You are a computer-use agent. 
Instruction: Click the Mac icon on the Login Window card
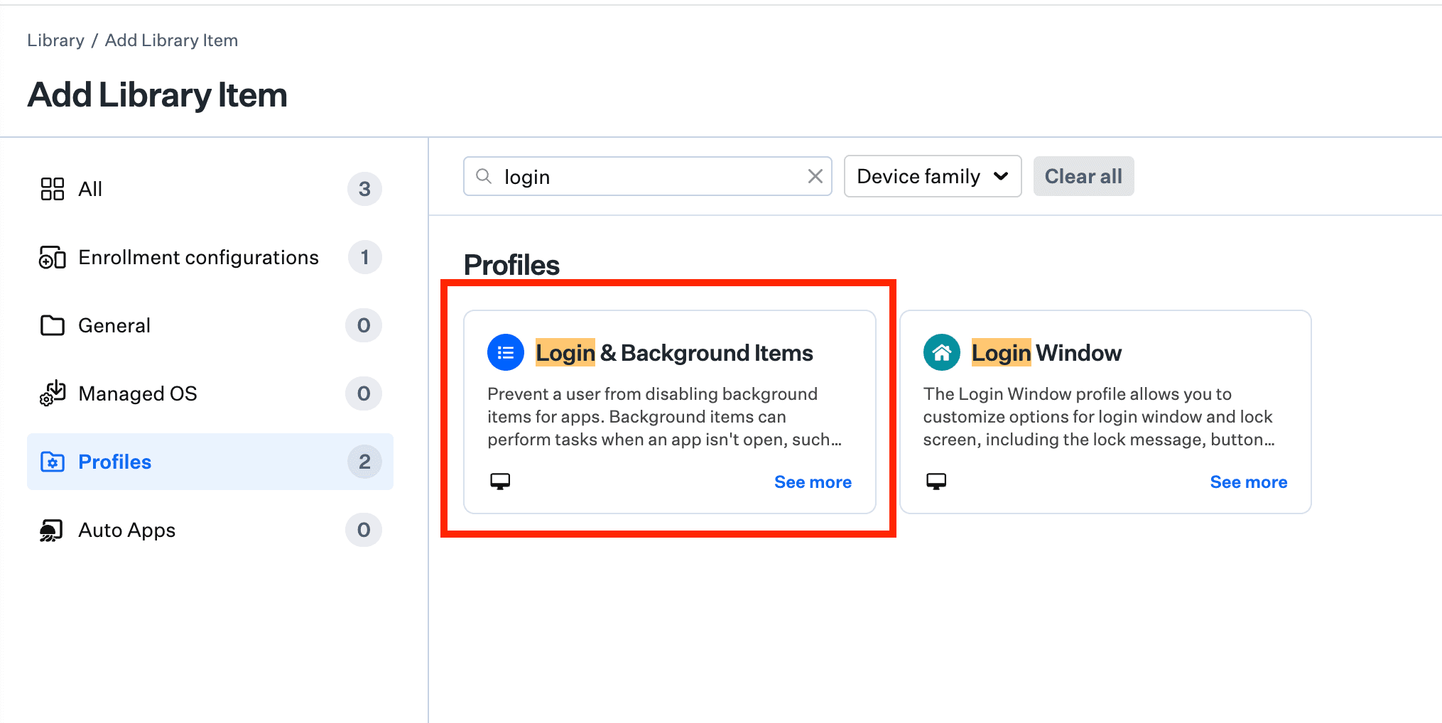[x=936, y=481]
